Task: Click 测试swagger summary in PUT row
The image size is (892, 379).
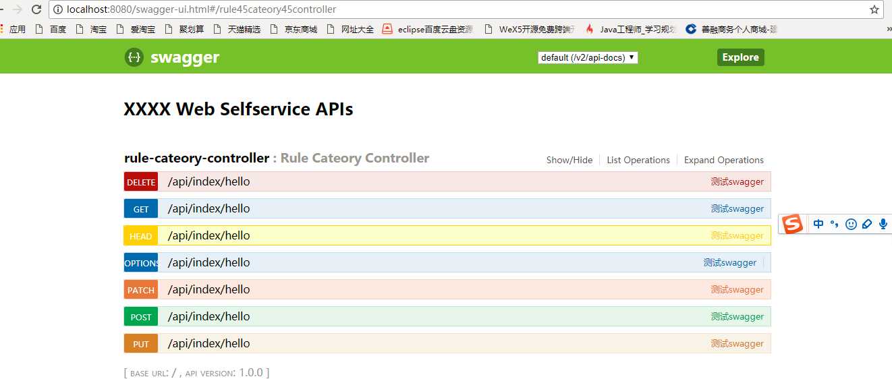Action: (737, 343)
